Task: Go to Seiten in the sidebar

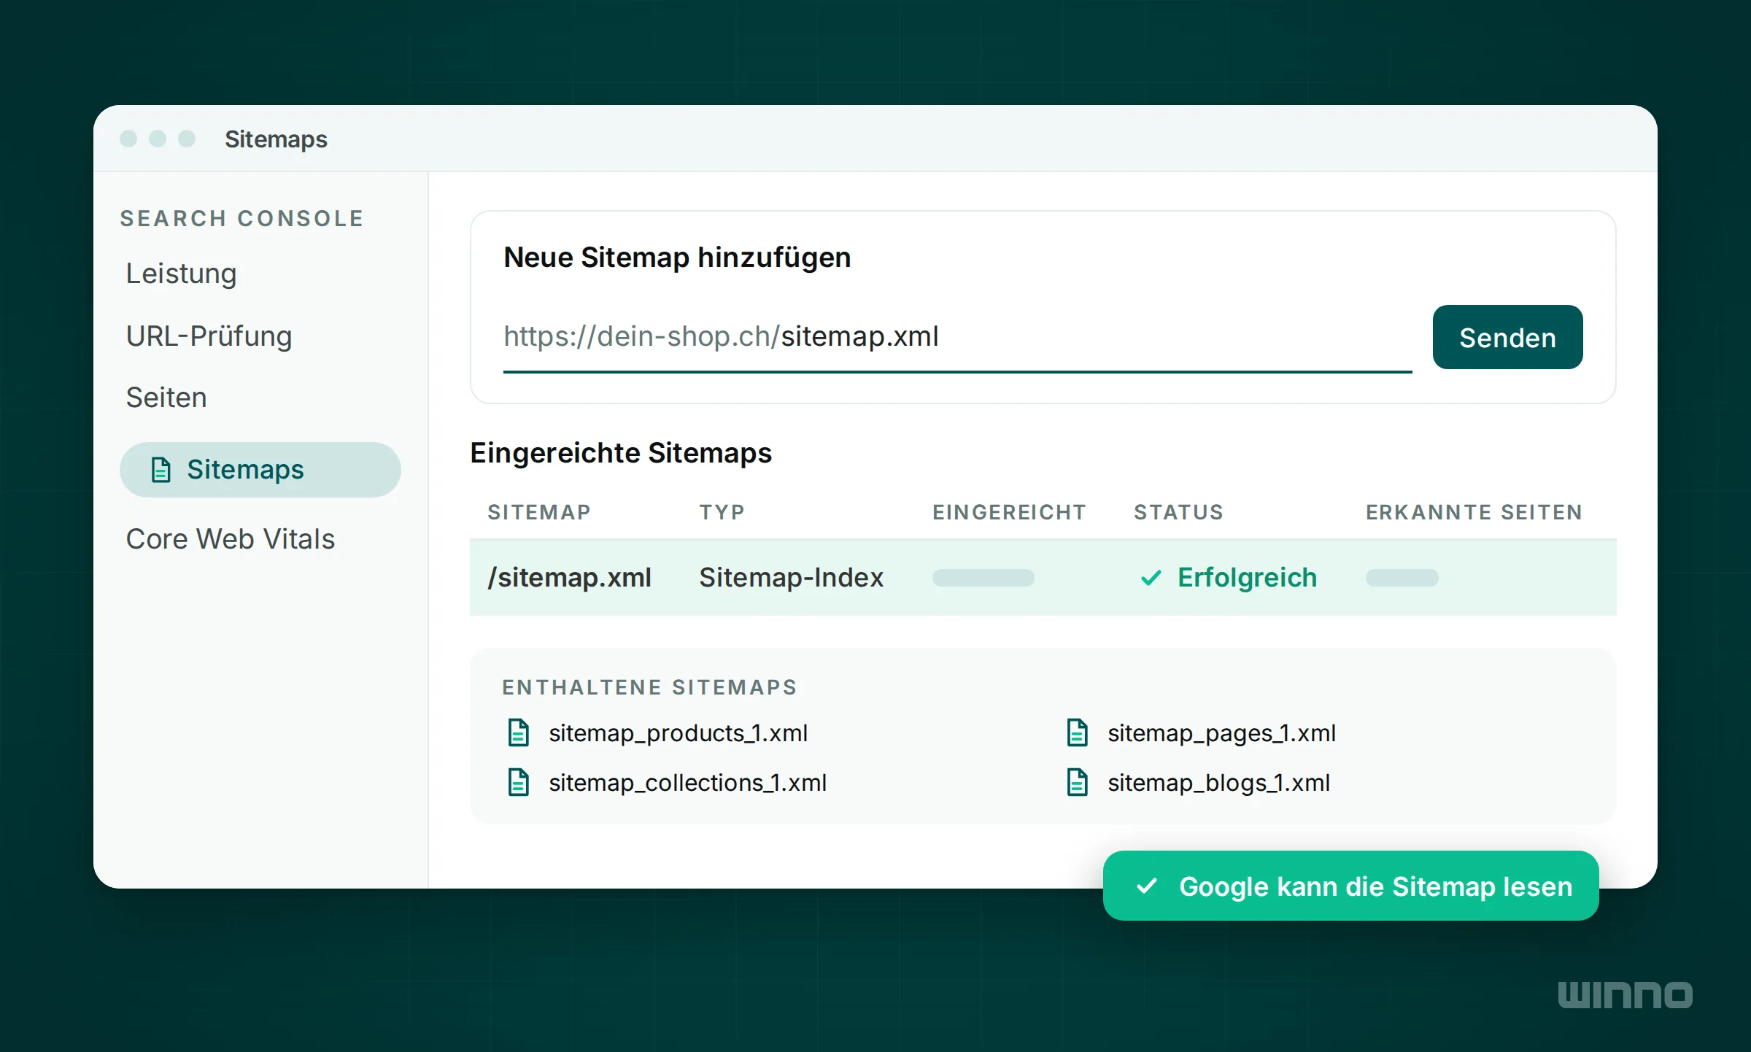Action: 166,398
